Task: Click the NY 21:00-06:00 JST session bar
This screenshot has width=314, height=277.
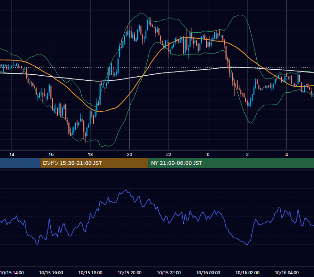Action: tap(231, 163)
